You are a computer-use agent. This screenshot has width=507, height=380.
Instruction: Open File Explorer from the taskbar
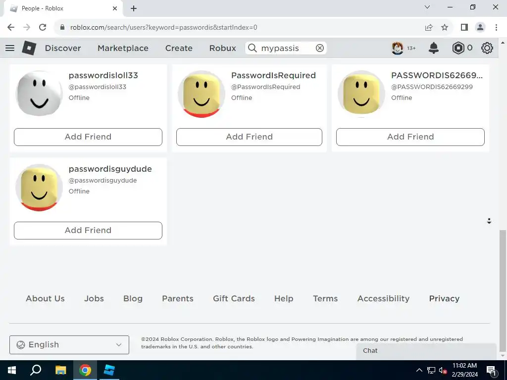(60, 370)
